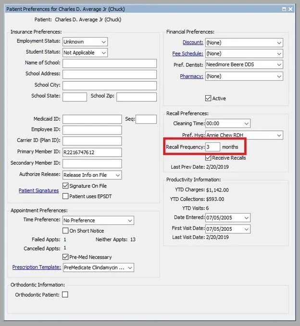This screenshot has width=300, height=326.
Task: Click the Recall Frequency months field
Action: (x=212, y=147)
